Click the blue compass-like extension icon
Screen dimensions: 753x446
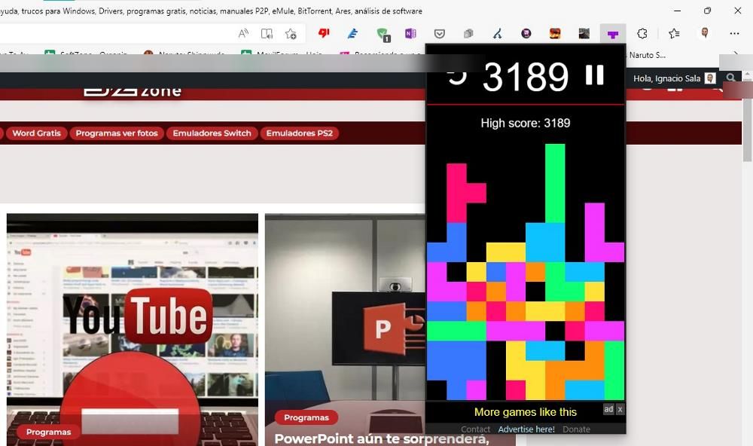pos(497,34)
